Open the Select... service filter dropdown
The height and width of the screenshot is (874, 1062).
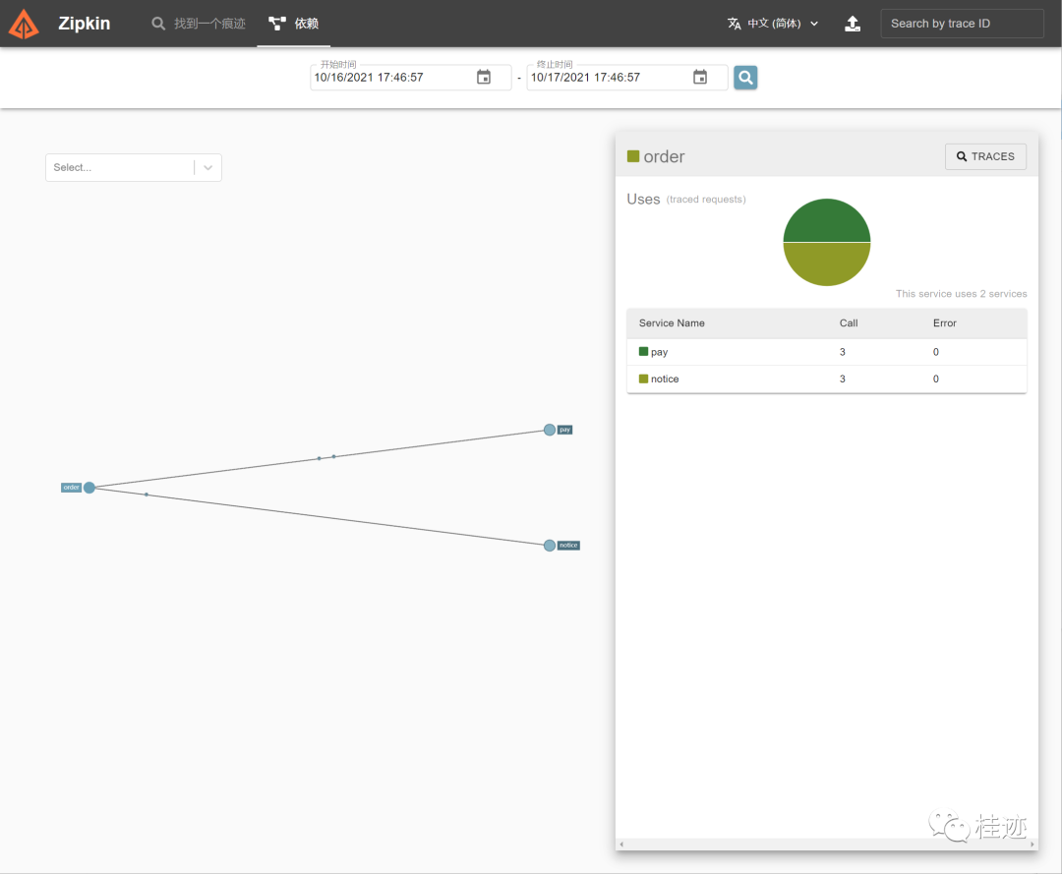click(x=134, y=167)
